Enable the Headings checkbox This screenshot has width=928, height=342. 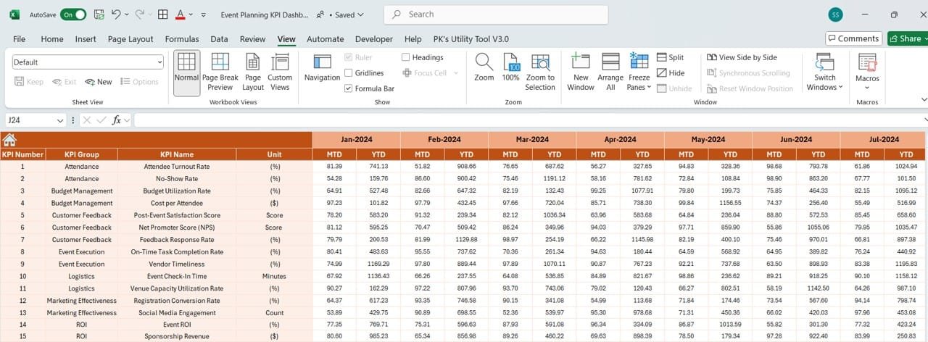coord(406,57)
